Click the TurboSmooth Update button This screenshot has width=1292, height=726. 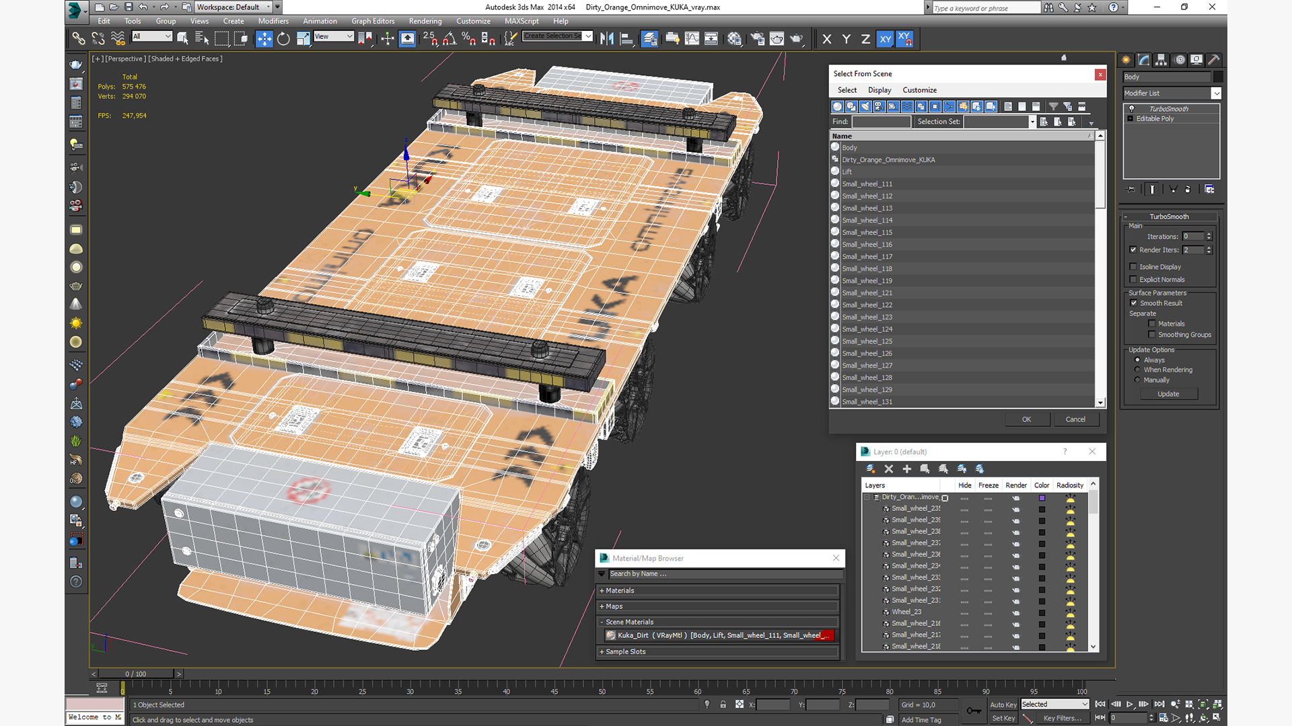1168,394
